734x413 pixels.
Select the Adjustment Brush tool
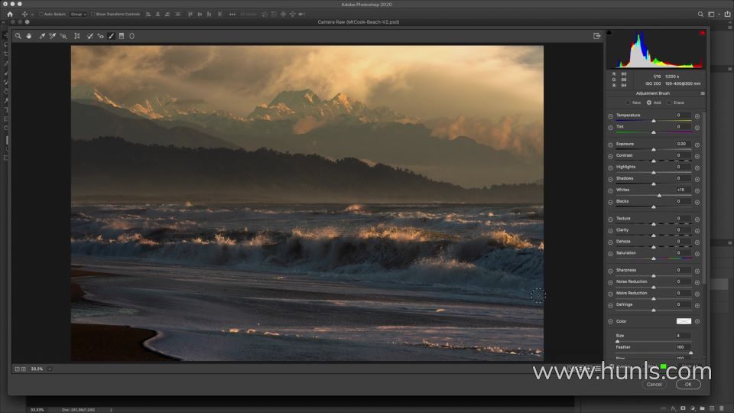tap(112, 36)
